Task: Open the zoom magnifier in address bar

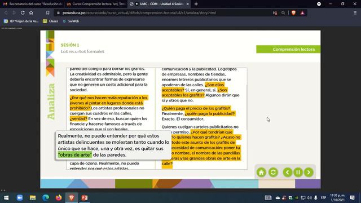Action: click(283, 13)
